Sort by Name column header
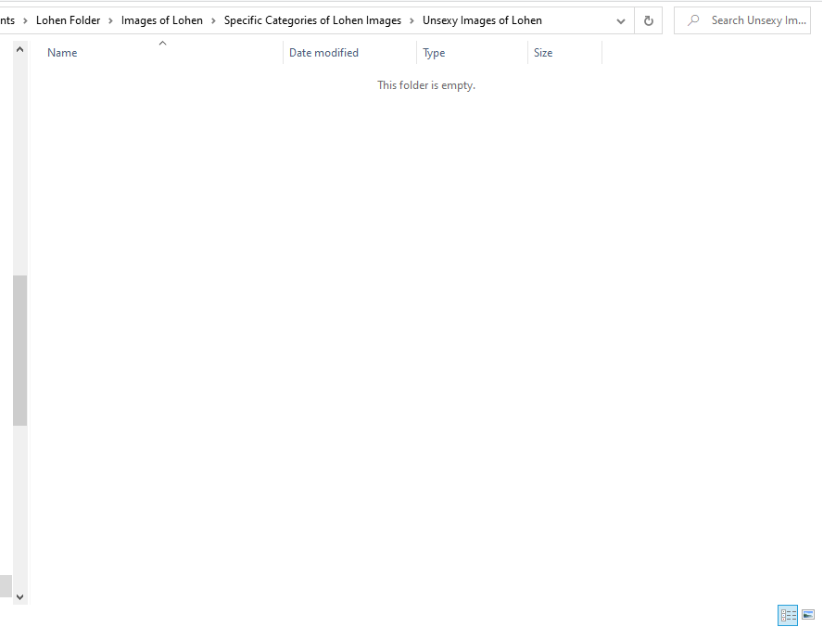This screenshot has width=823, height=627. tap(62, 53)
